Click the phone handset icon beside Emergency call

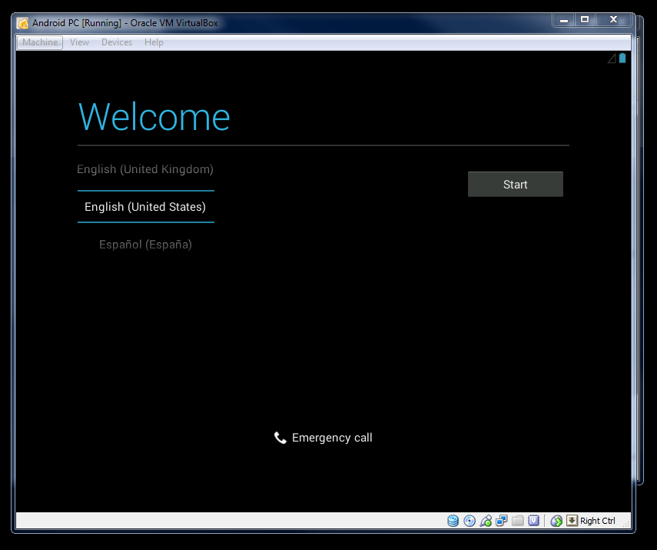[280, 438]
